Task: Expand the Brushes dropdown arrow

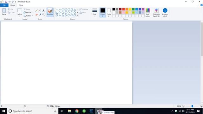Action: [50, 16]
